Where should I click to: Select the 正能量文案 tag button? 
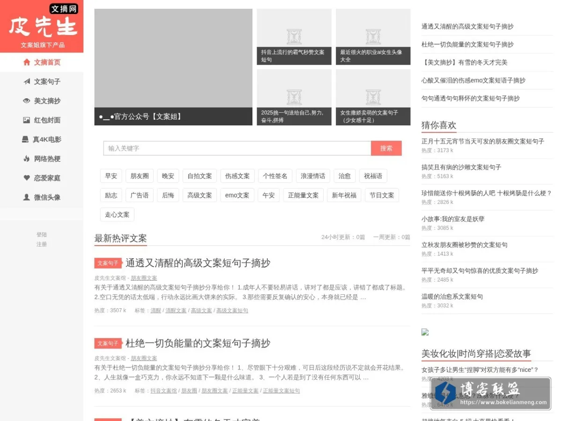click(x=303, y=195)
